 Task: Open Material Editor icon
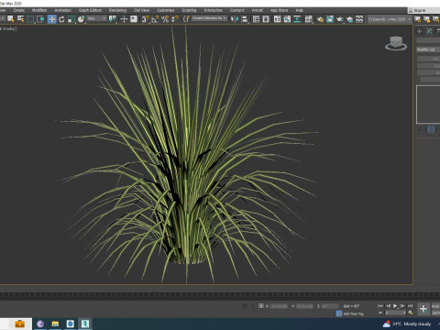(309, 19)
